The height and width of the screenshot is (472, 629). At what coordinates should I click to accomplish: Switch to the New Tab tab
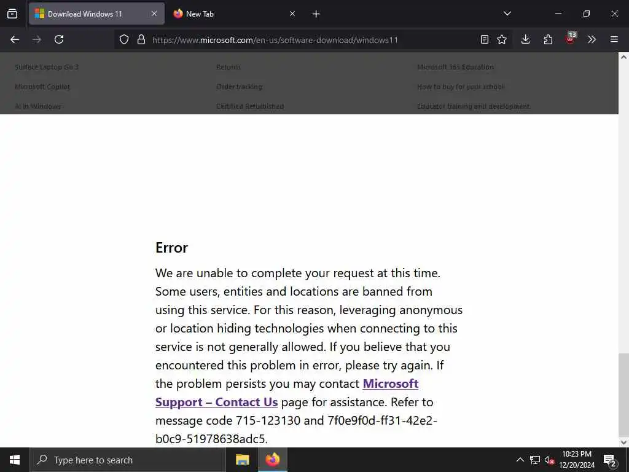[235, 14]
